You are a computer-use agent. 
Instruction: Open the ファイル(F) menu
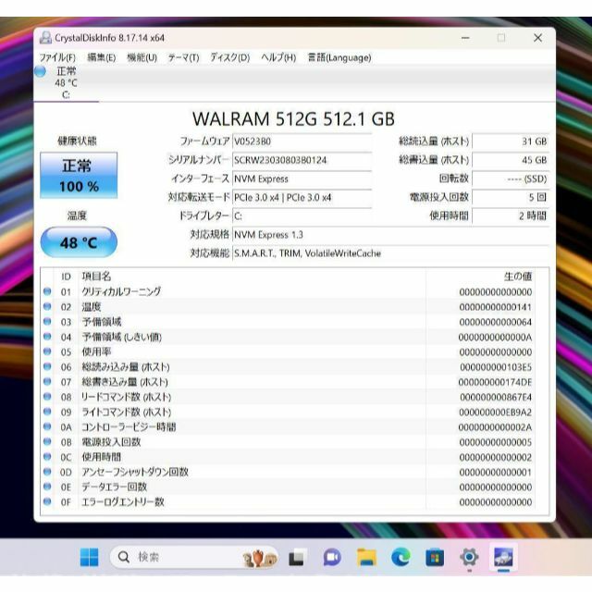(x=57, y=57)
